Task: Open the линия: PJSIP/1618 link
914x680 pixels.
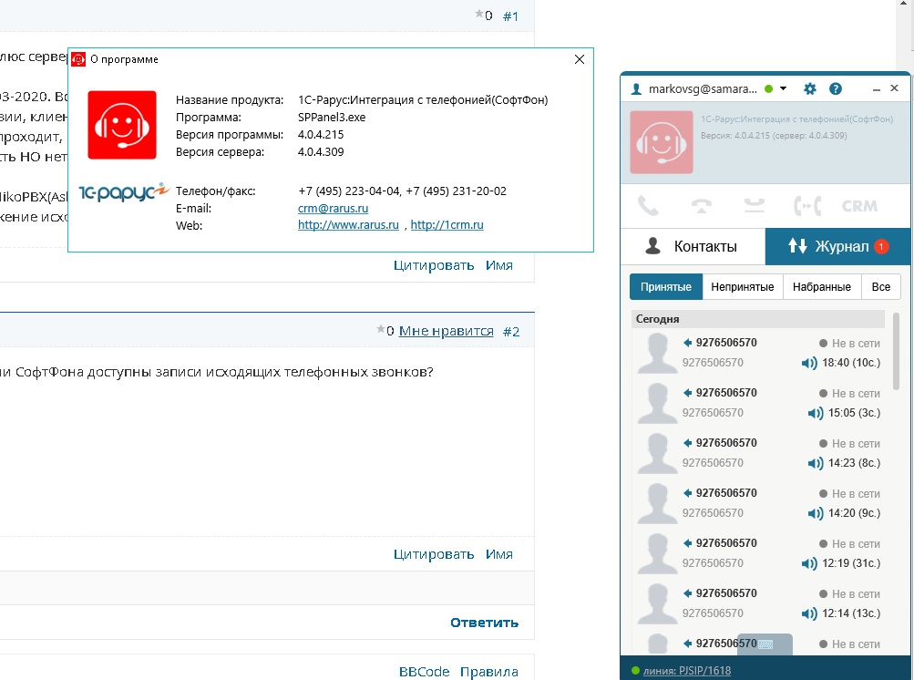Action: pyautogui.click(x=687, y=671)
